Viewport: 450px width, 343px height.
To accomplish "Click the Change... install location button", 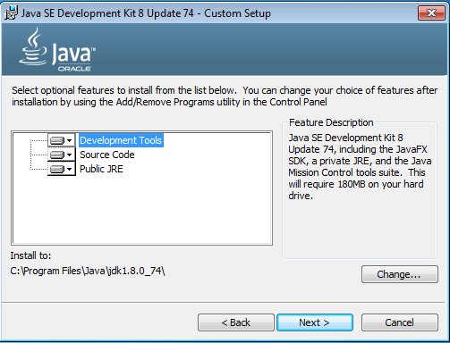I will click(x=400, y=274).
